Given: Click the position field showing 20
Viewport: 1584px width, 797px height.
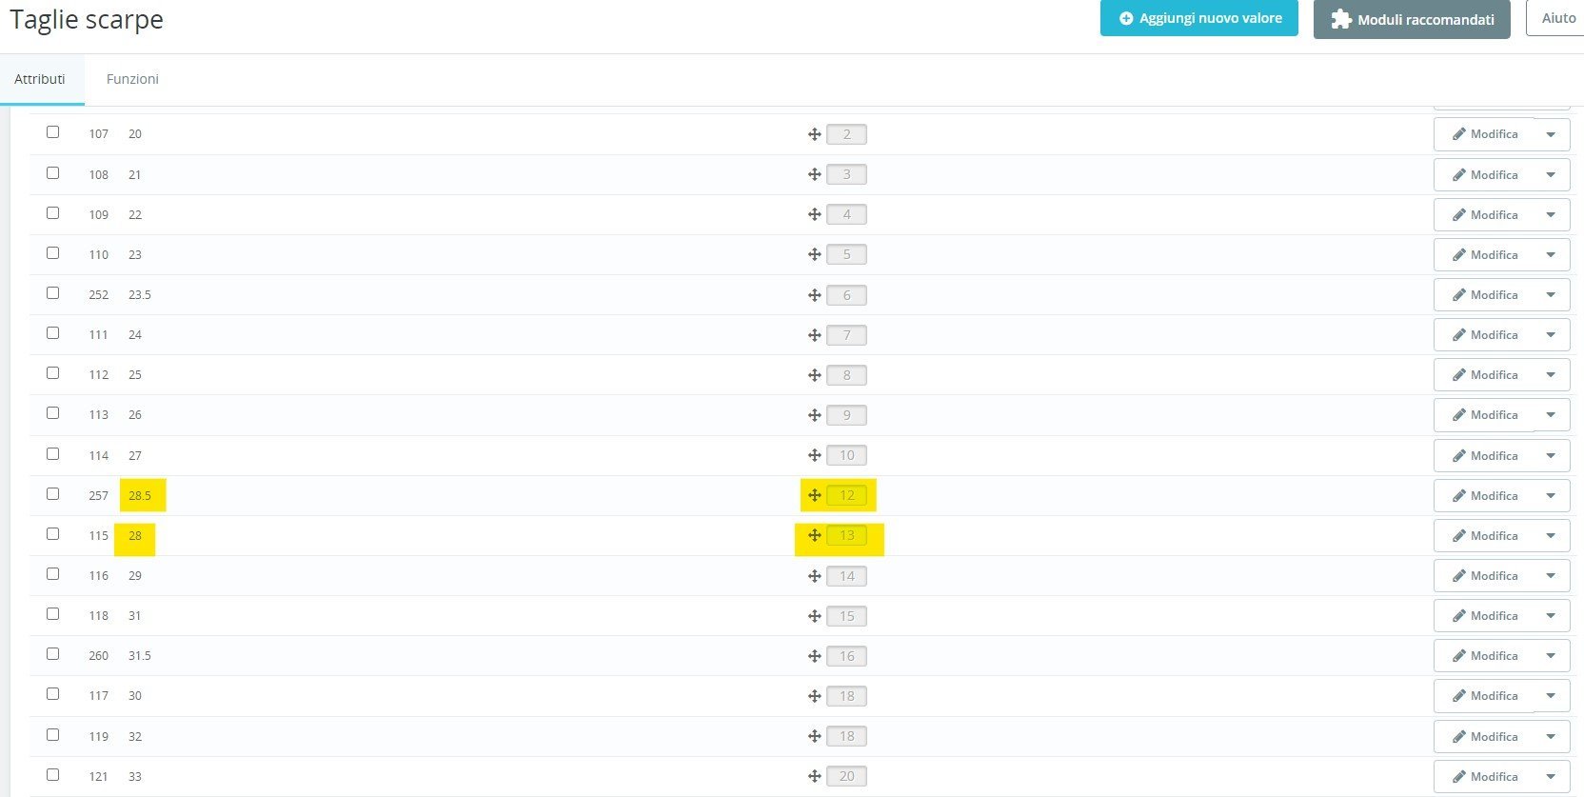Looking at the screenshot, I should (x=846, y=776).
